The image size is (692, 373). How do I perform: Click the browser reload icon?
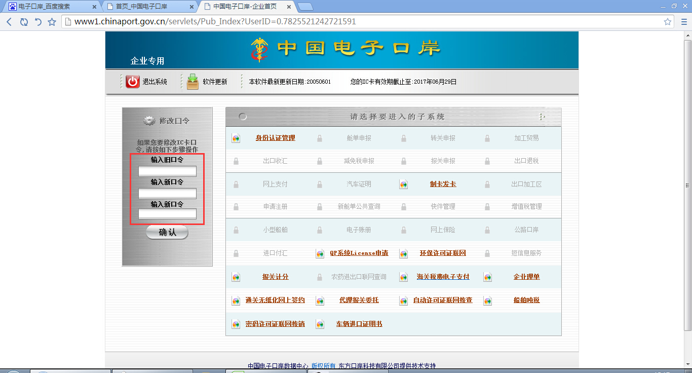coord(24,22)
